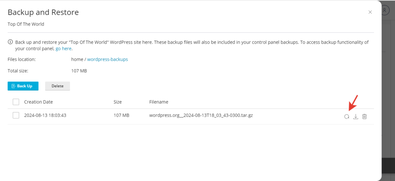Open the wordpress-backups folder link

[107, 59]
